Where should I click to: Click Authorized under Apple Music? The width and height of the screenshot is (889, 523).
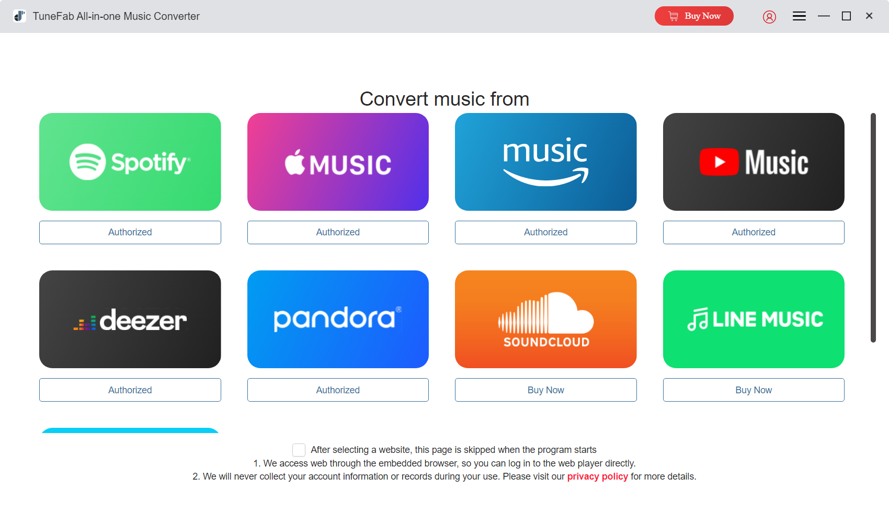coord(337,232)
